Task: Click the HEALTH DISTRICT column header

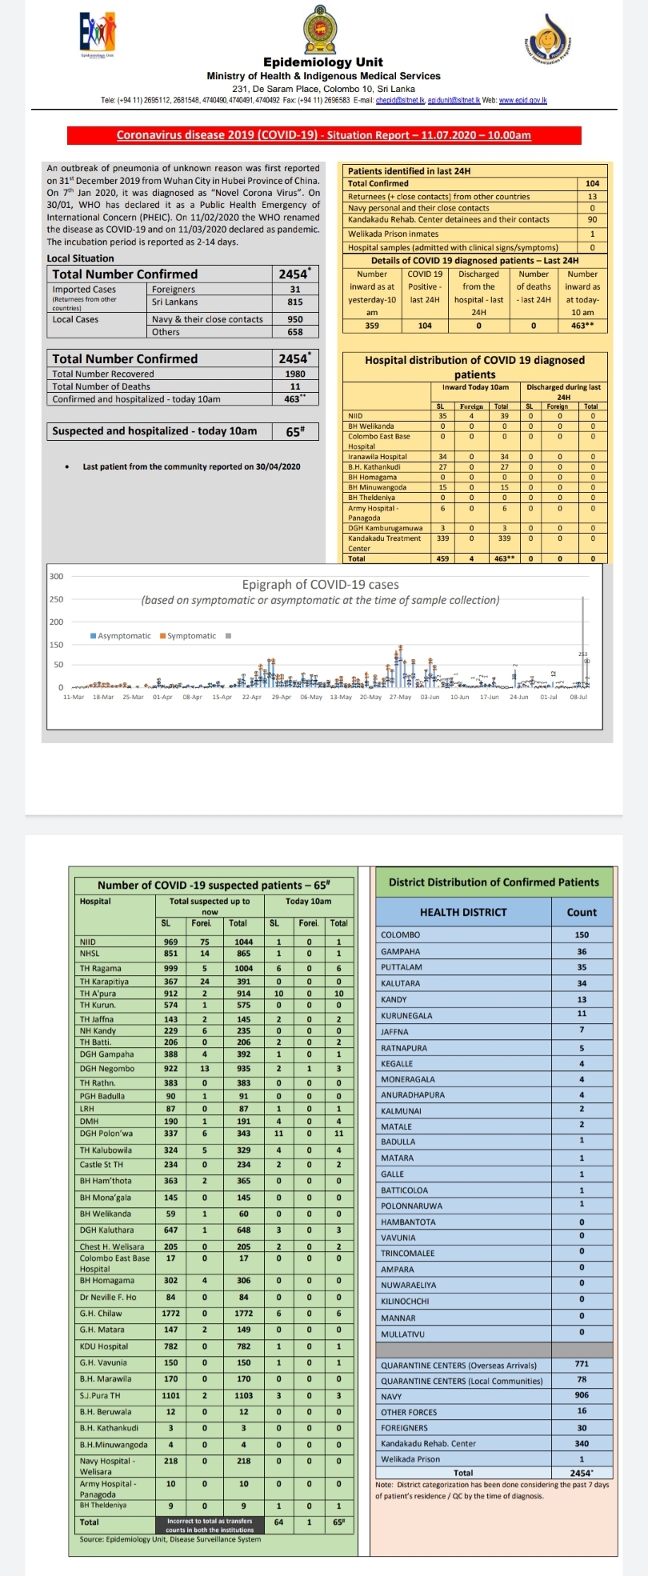Action: [463, 912]
